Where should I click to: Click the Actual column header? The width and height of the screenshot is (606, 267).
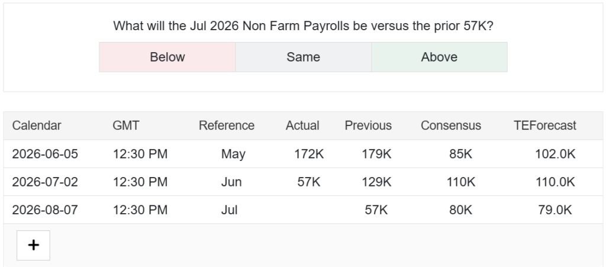click(302, 126)
